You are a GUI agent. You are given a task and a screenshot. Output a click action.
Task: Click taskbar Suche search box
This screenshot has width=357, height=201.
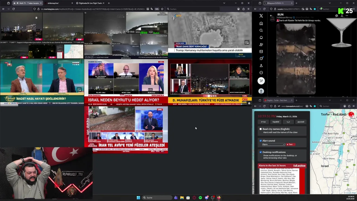pos(157,198)
